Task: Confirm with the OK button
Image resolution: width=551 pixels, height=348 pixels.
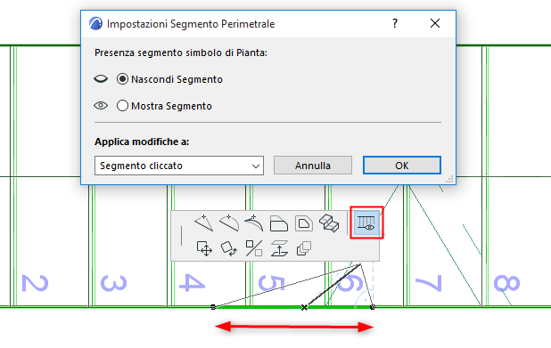Action: (x=402, y=166)
